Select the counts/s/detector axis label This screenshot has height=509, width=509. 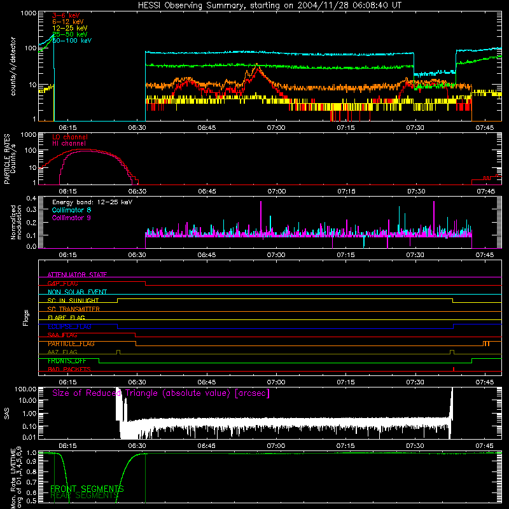pyautogui.click(x=13, y=66)
